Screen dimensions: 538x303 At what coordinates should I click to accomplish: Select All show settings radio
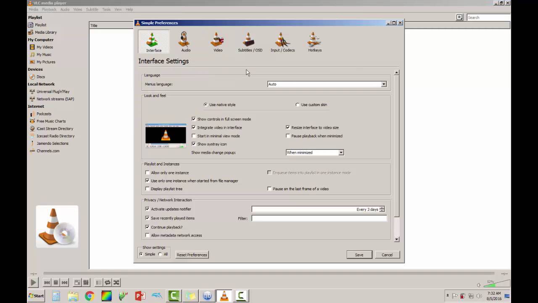click(160, 254)
